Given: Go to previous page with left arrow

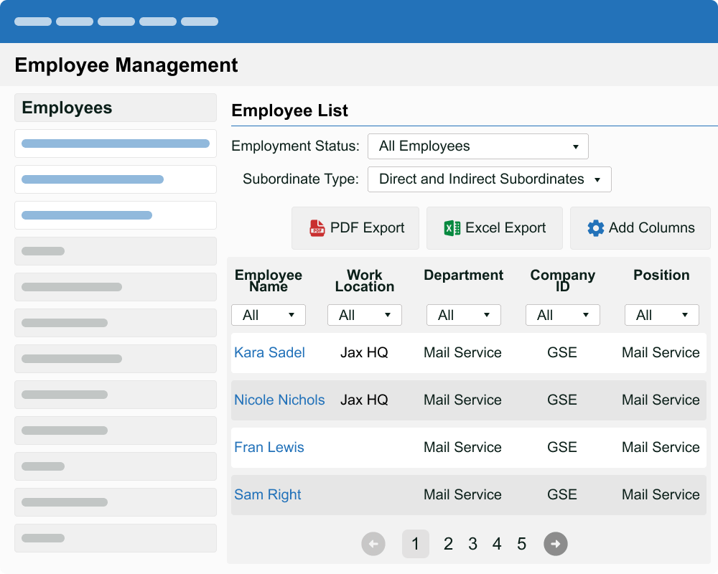Looking at the screenshot, I should pos(373,544).
